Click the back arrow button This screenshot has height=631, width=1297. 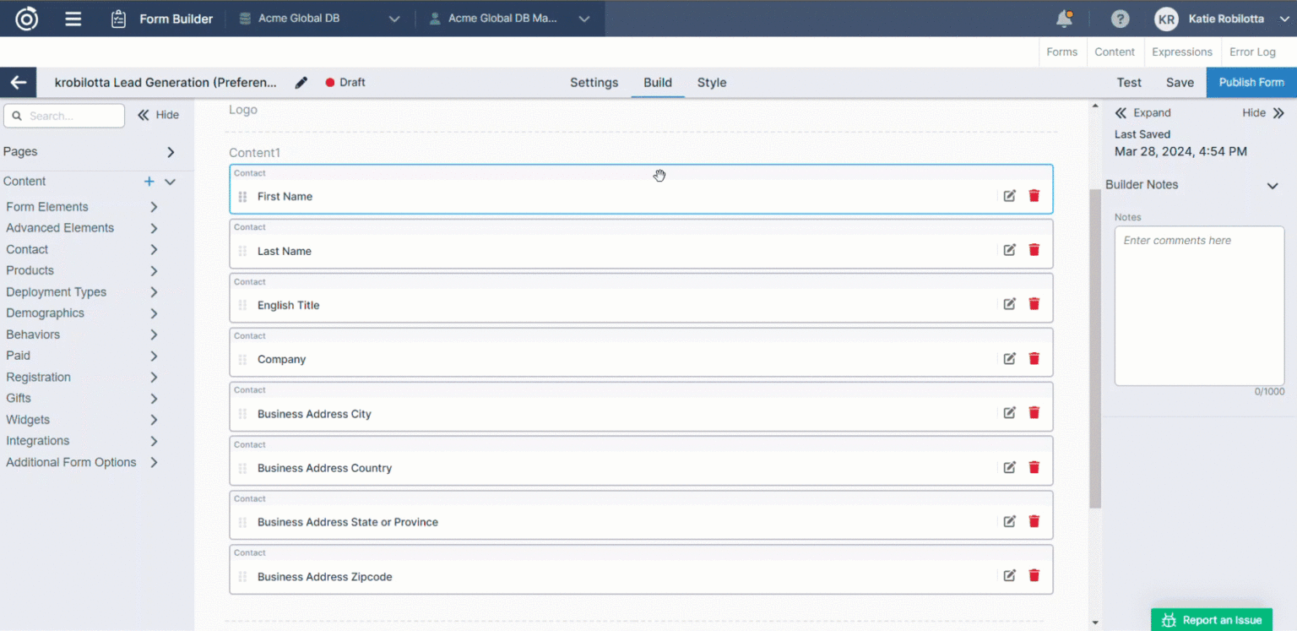[x=18, y=83]
